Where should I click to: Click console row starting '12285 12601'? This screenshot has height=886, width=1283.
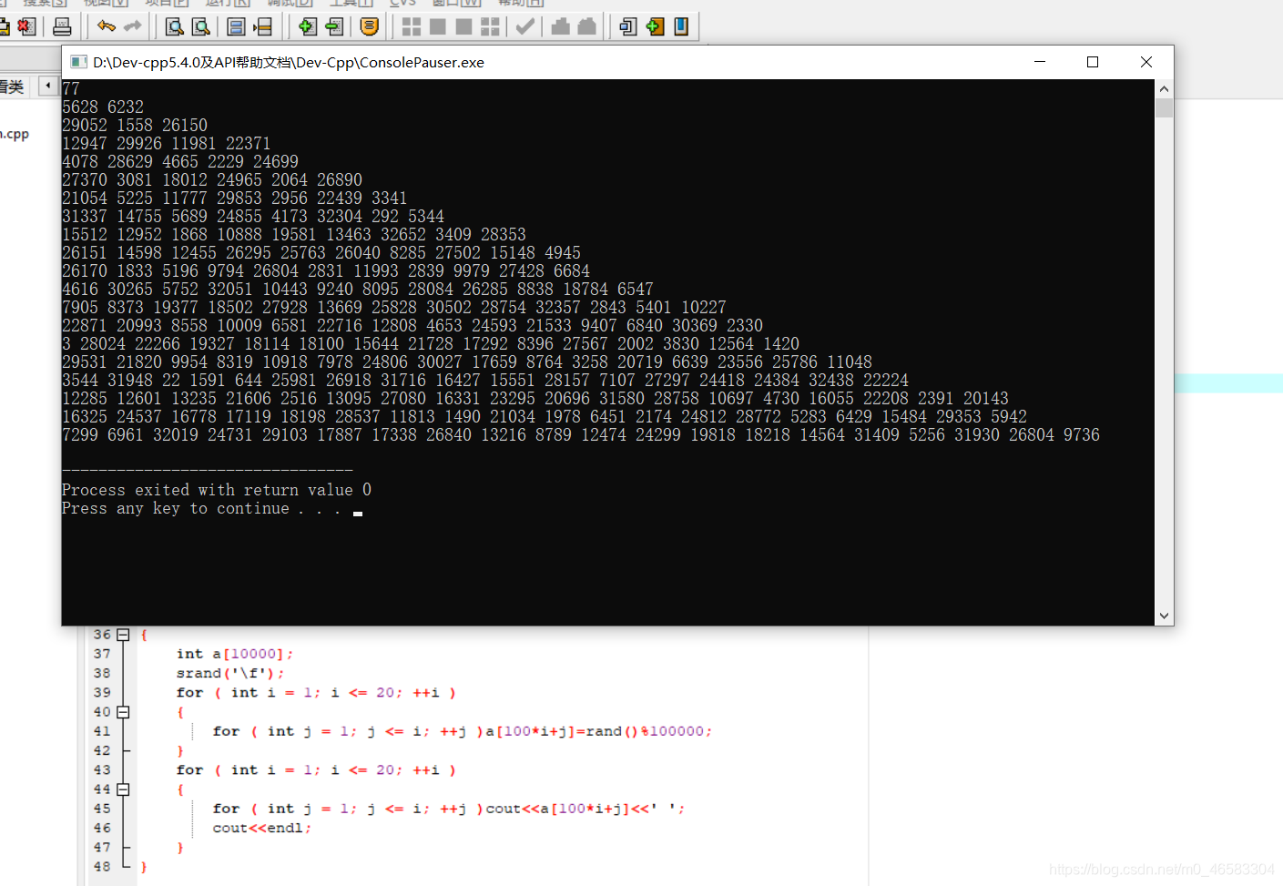(x=535, y=399)
